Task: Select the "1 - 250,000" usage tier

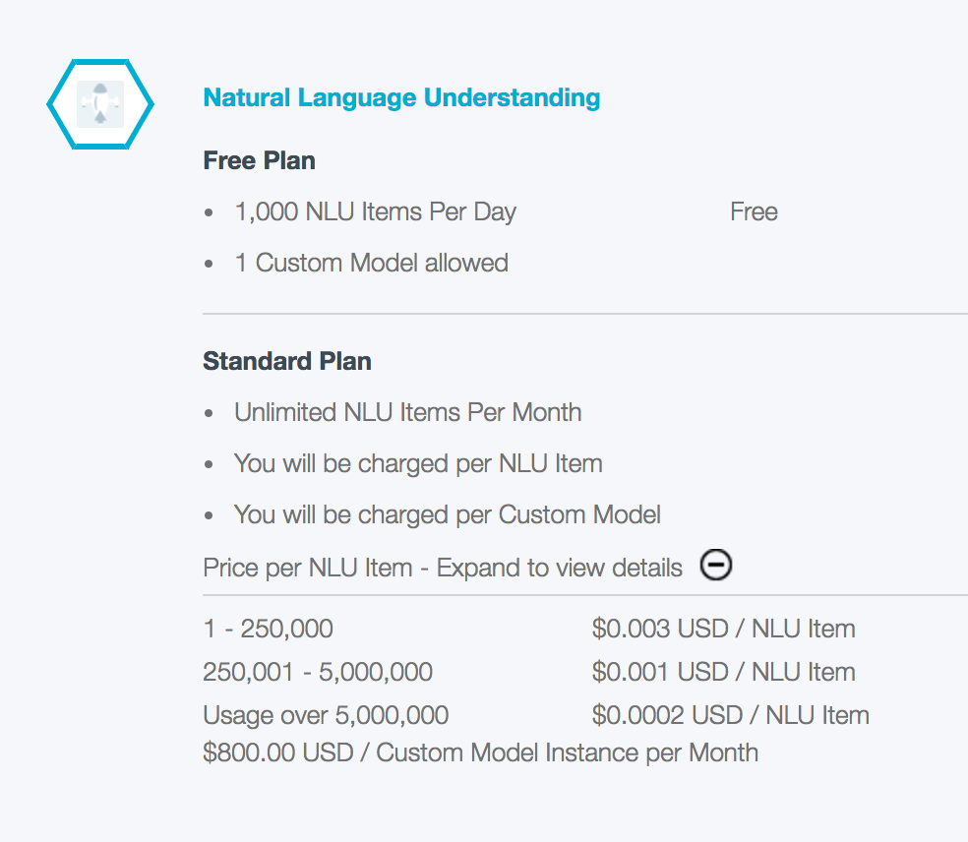Action: (x=268, y=629)
